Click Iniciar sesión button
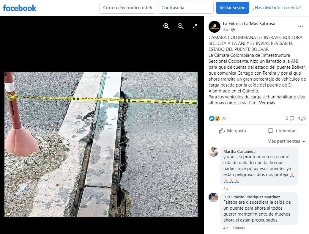 (233, 8)
